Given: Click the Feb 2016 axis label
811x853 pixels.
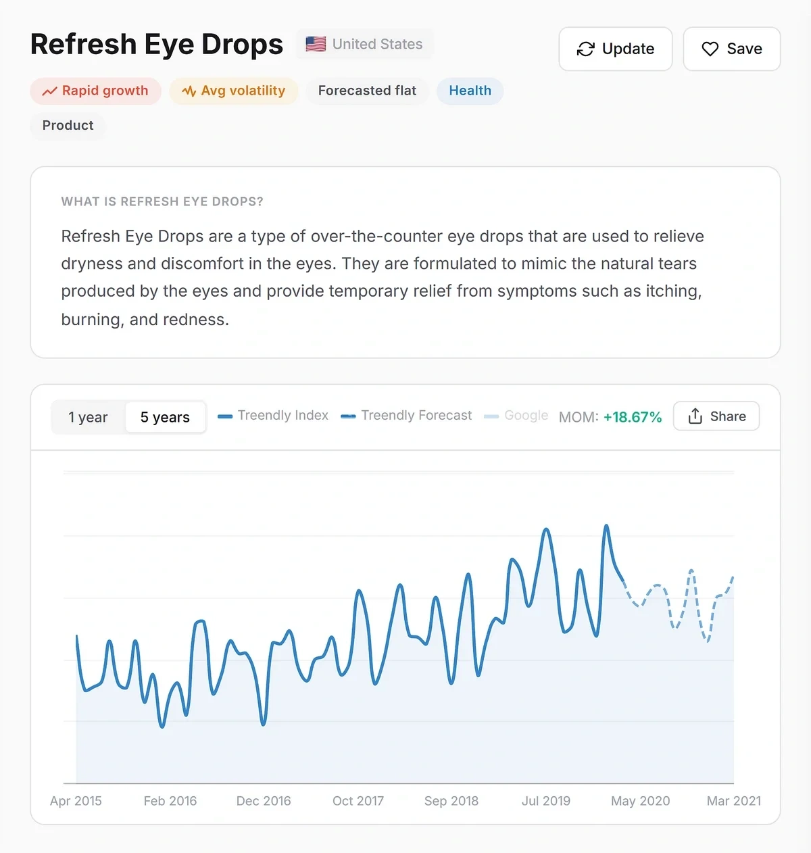Looking at the screenshot, I should pyautogui.click(x=170, y=801).
